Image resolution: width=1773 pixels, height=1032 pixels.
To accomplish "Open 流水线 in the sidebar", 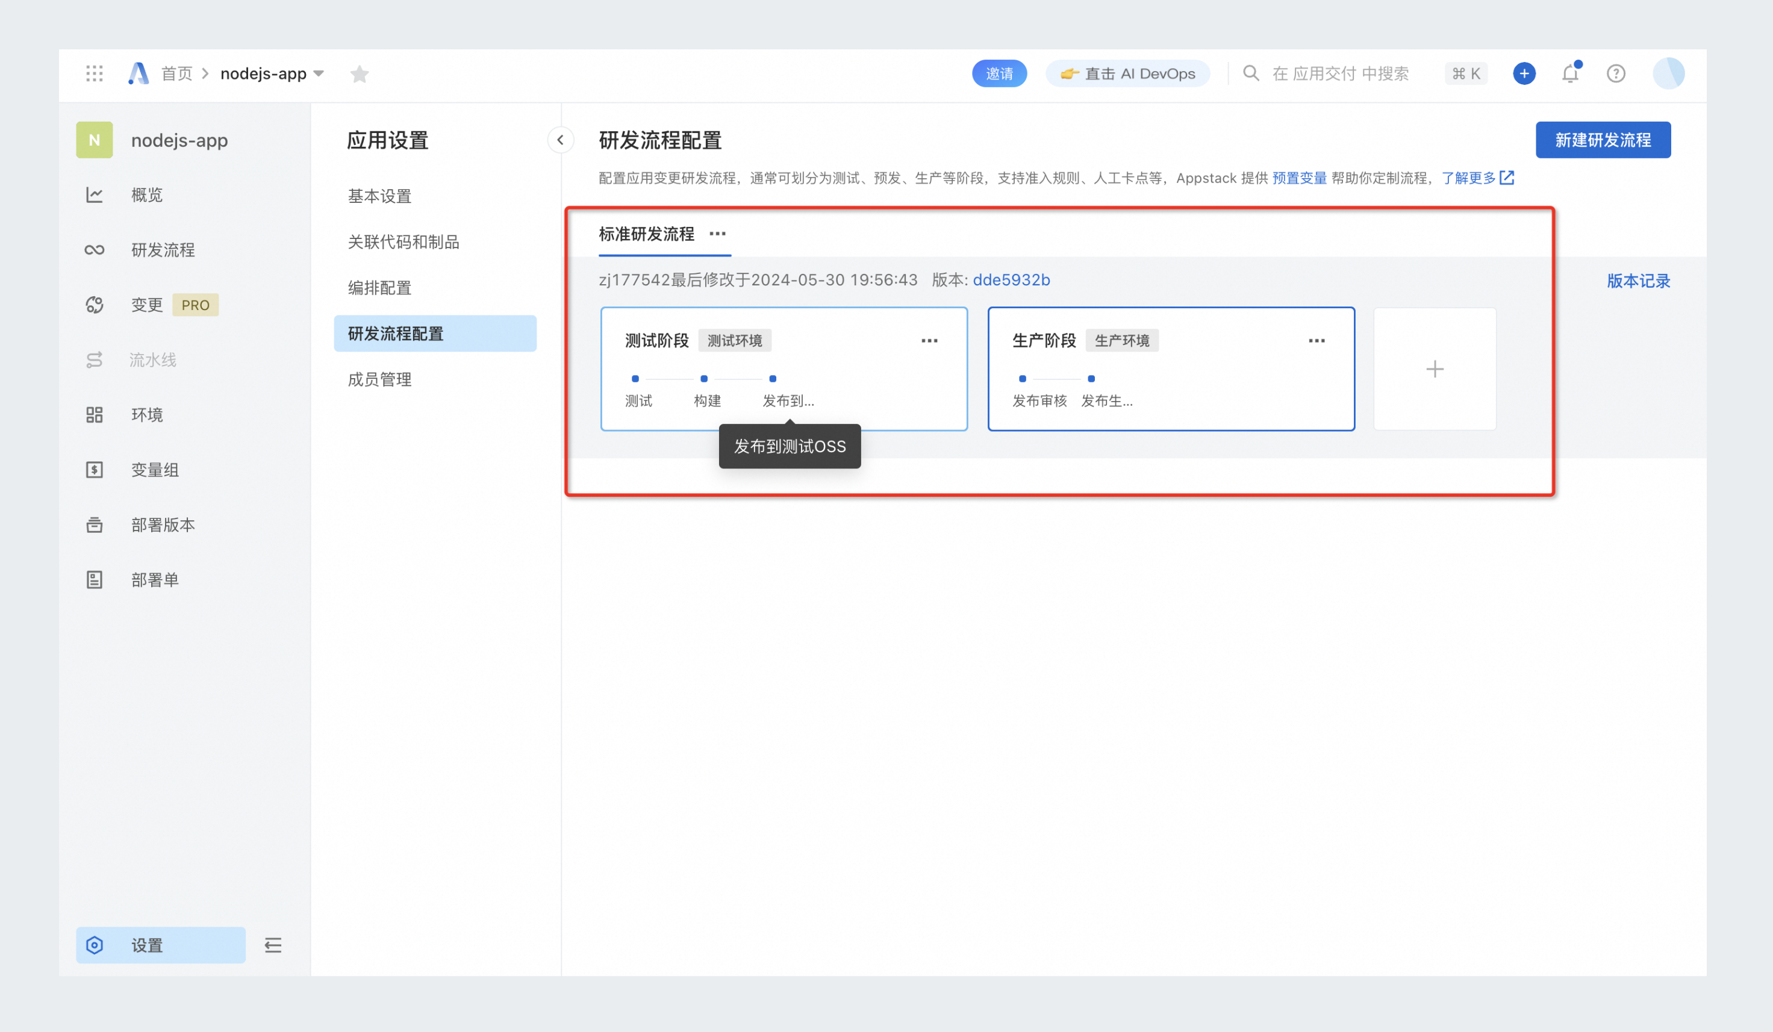I will (153, 360).
